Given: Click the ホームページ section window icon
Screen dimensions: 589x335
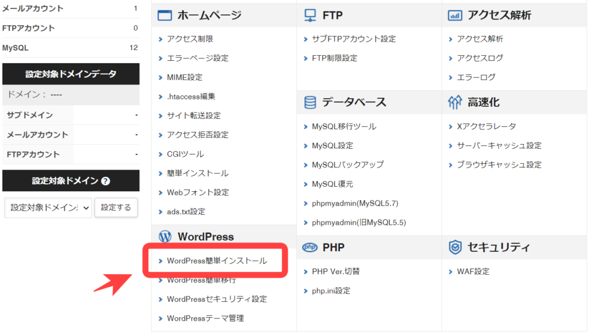Looking at the screenshot, I should (165, 16).
